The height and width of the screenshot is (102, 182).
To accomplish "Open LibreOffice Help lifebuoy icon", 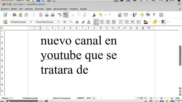I will pos(161,15).
